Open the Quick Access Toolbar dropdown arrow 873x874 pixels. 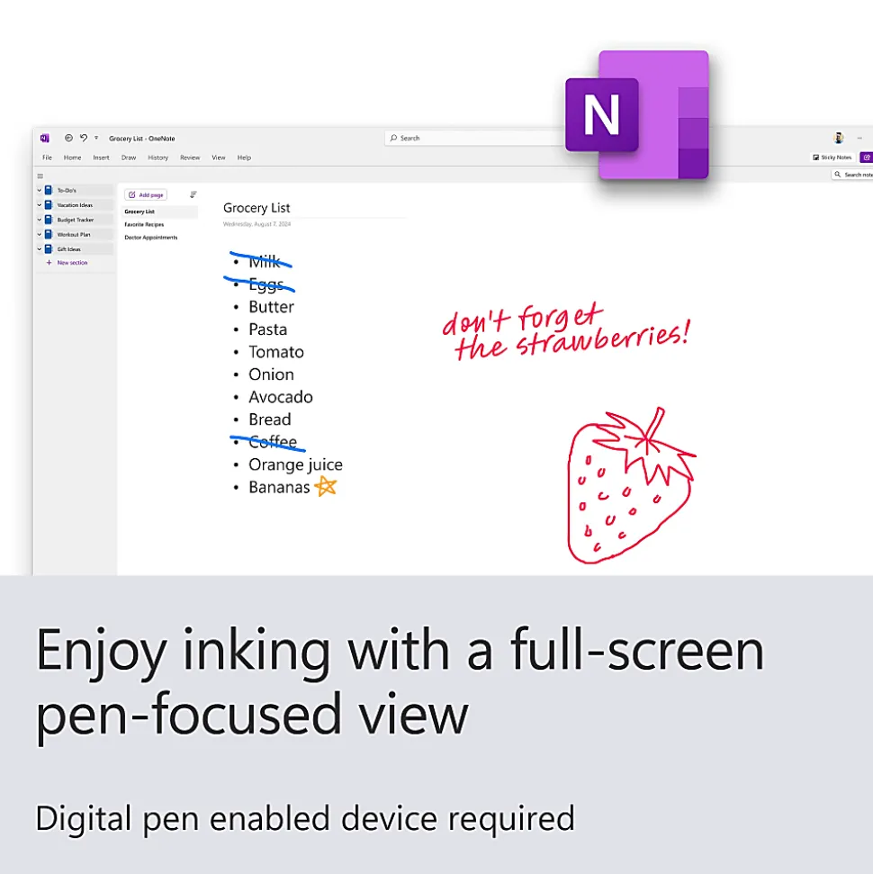[x=96, y=138]
